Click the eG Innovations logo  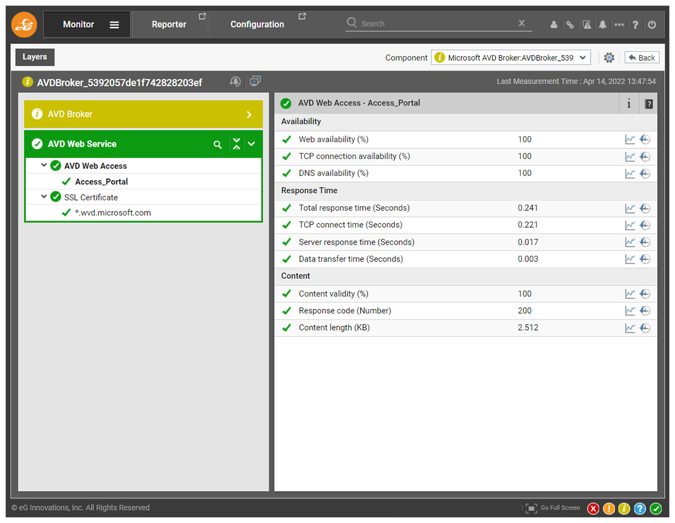click(24, 25)
